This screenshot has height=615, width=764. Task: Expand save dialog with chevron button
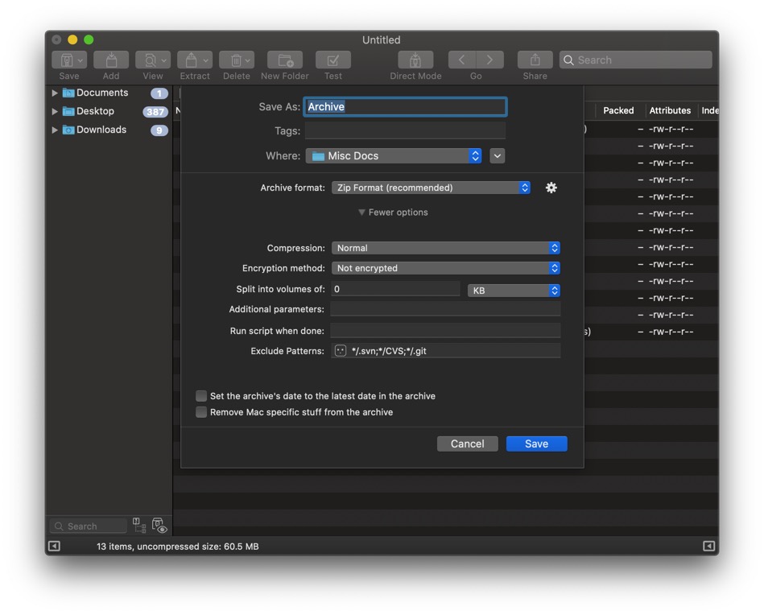coord(497,156)
